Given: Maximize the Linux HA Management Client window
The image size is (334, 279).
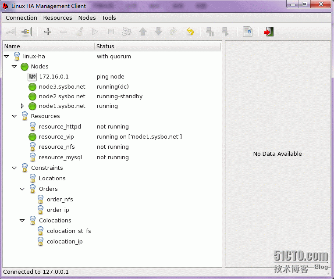Looking at the screenshot, I should click(305, 4).
